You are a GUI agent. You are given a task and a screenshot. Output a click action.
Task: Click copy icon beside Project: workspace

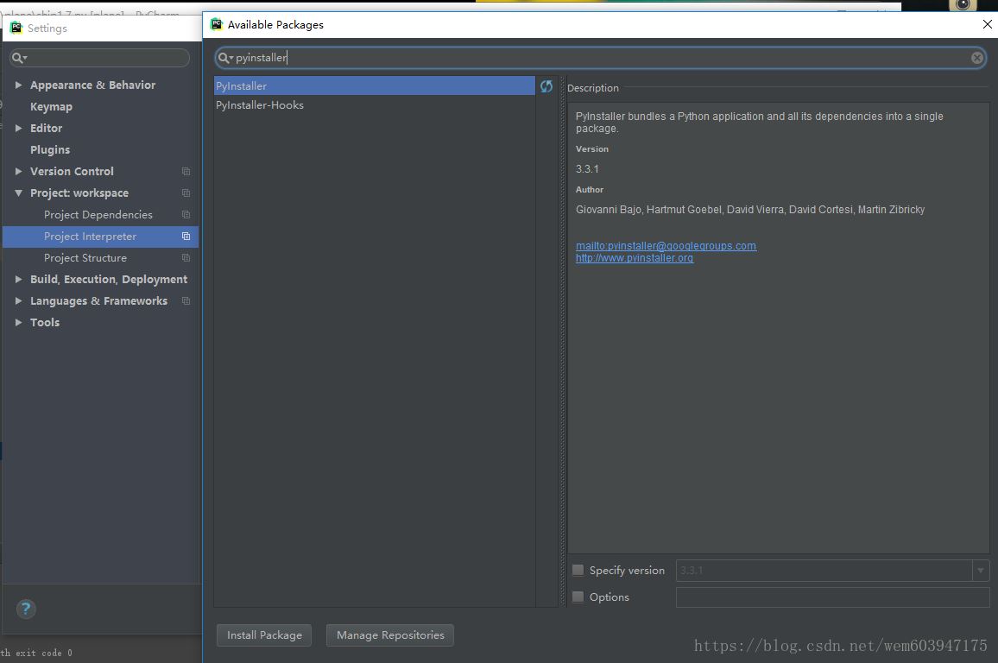pos(186,193)
